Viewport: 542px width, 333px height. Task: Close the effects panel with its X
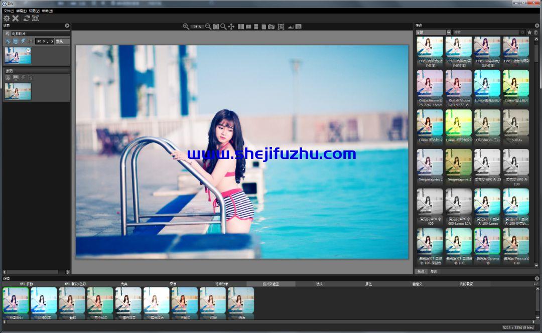[x=67, y=26]
